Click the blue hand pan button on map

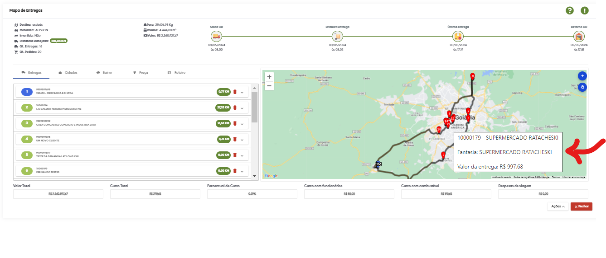(582, 87)
